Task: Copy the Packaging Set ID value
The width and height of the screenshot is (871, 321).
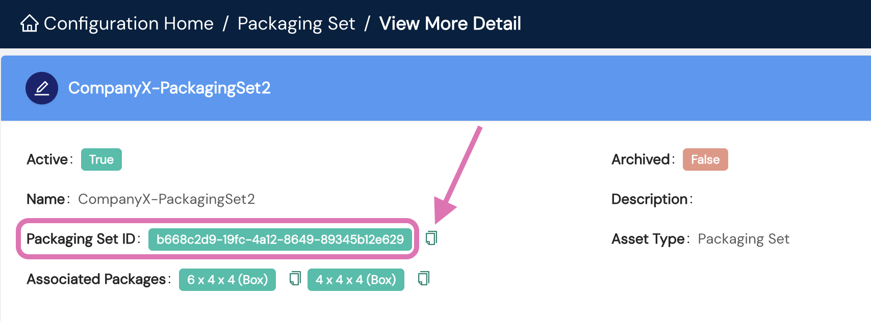Action: click(431, 237)
